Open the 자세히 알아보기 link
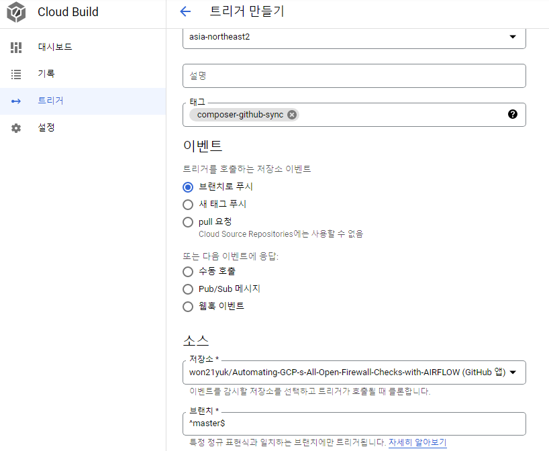Viewport: 549px width, 451px height. point(419,441)
